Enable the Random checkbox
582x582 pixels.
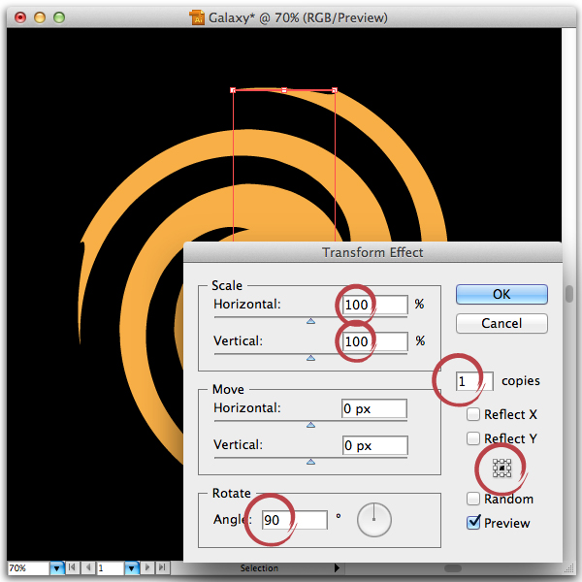coord(473,499)
